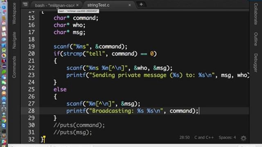This screenshot has height=147, width=262.
Task: Switch to the bash terminal tab
Action: (x=54, y=5)
